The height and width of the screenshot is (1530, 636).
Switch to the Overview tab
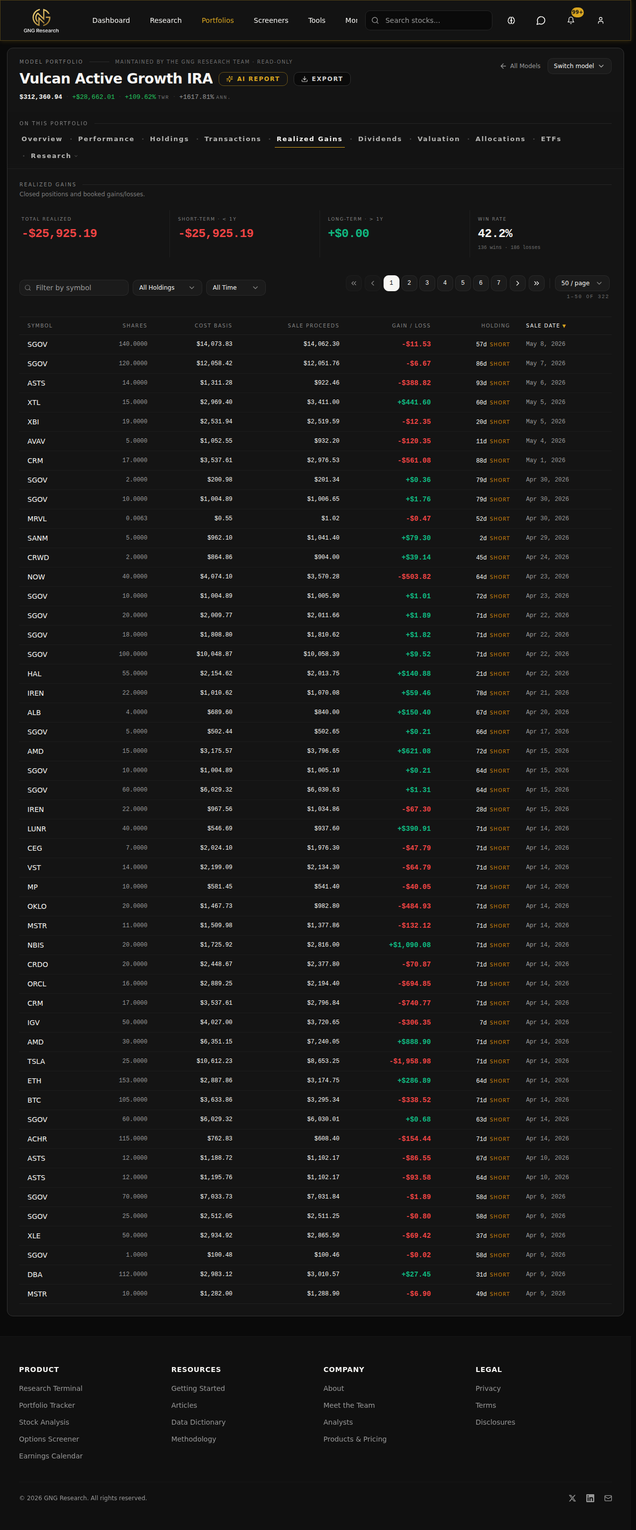[x=42, y=139]
